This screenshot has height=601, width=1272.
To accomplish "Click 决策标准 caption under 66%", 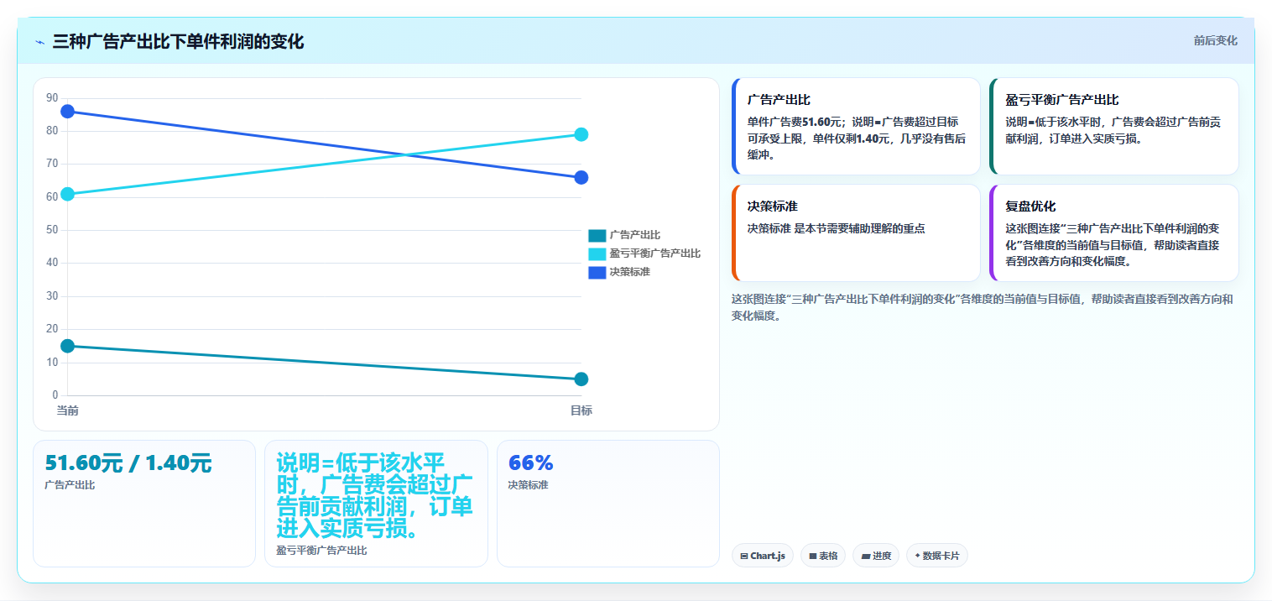I will pos(528,485).
